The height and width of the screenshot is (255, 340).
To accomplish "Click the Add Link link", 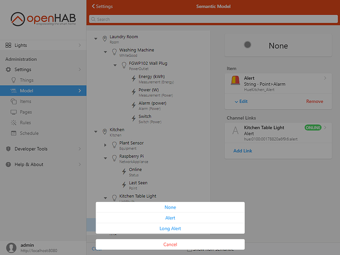I will pos(242,151).
